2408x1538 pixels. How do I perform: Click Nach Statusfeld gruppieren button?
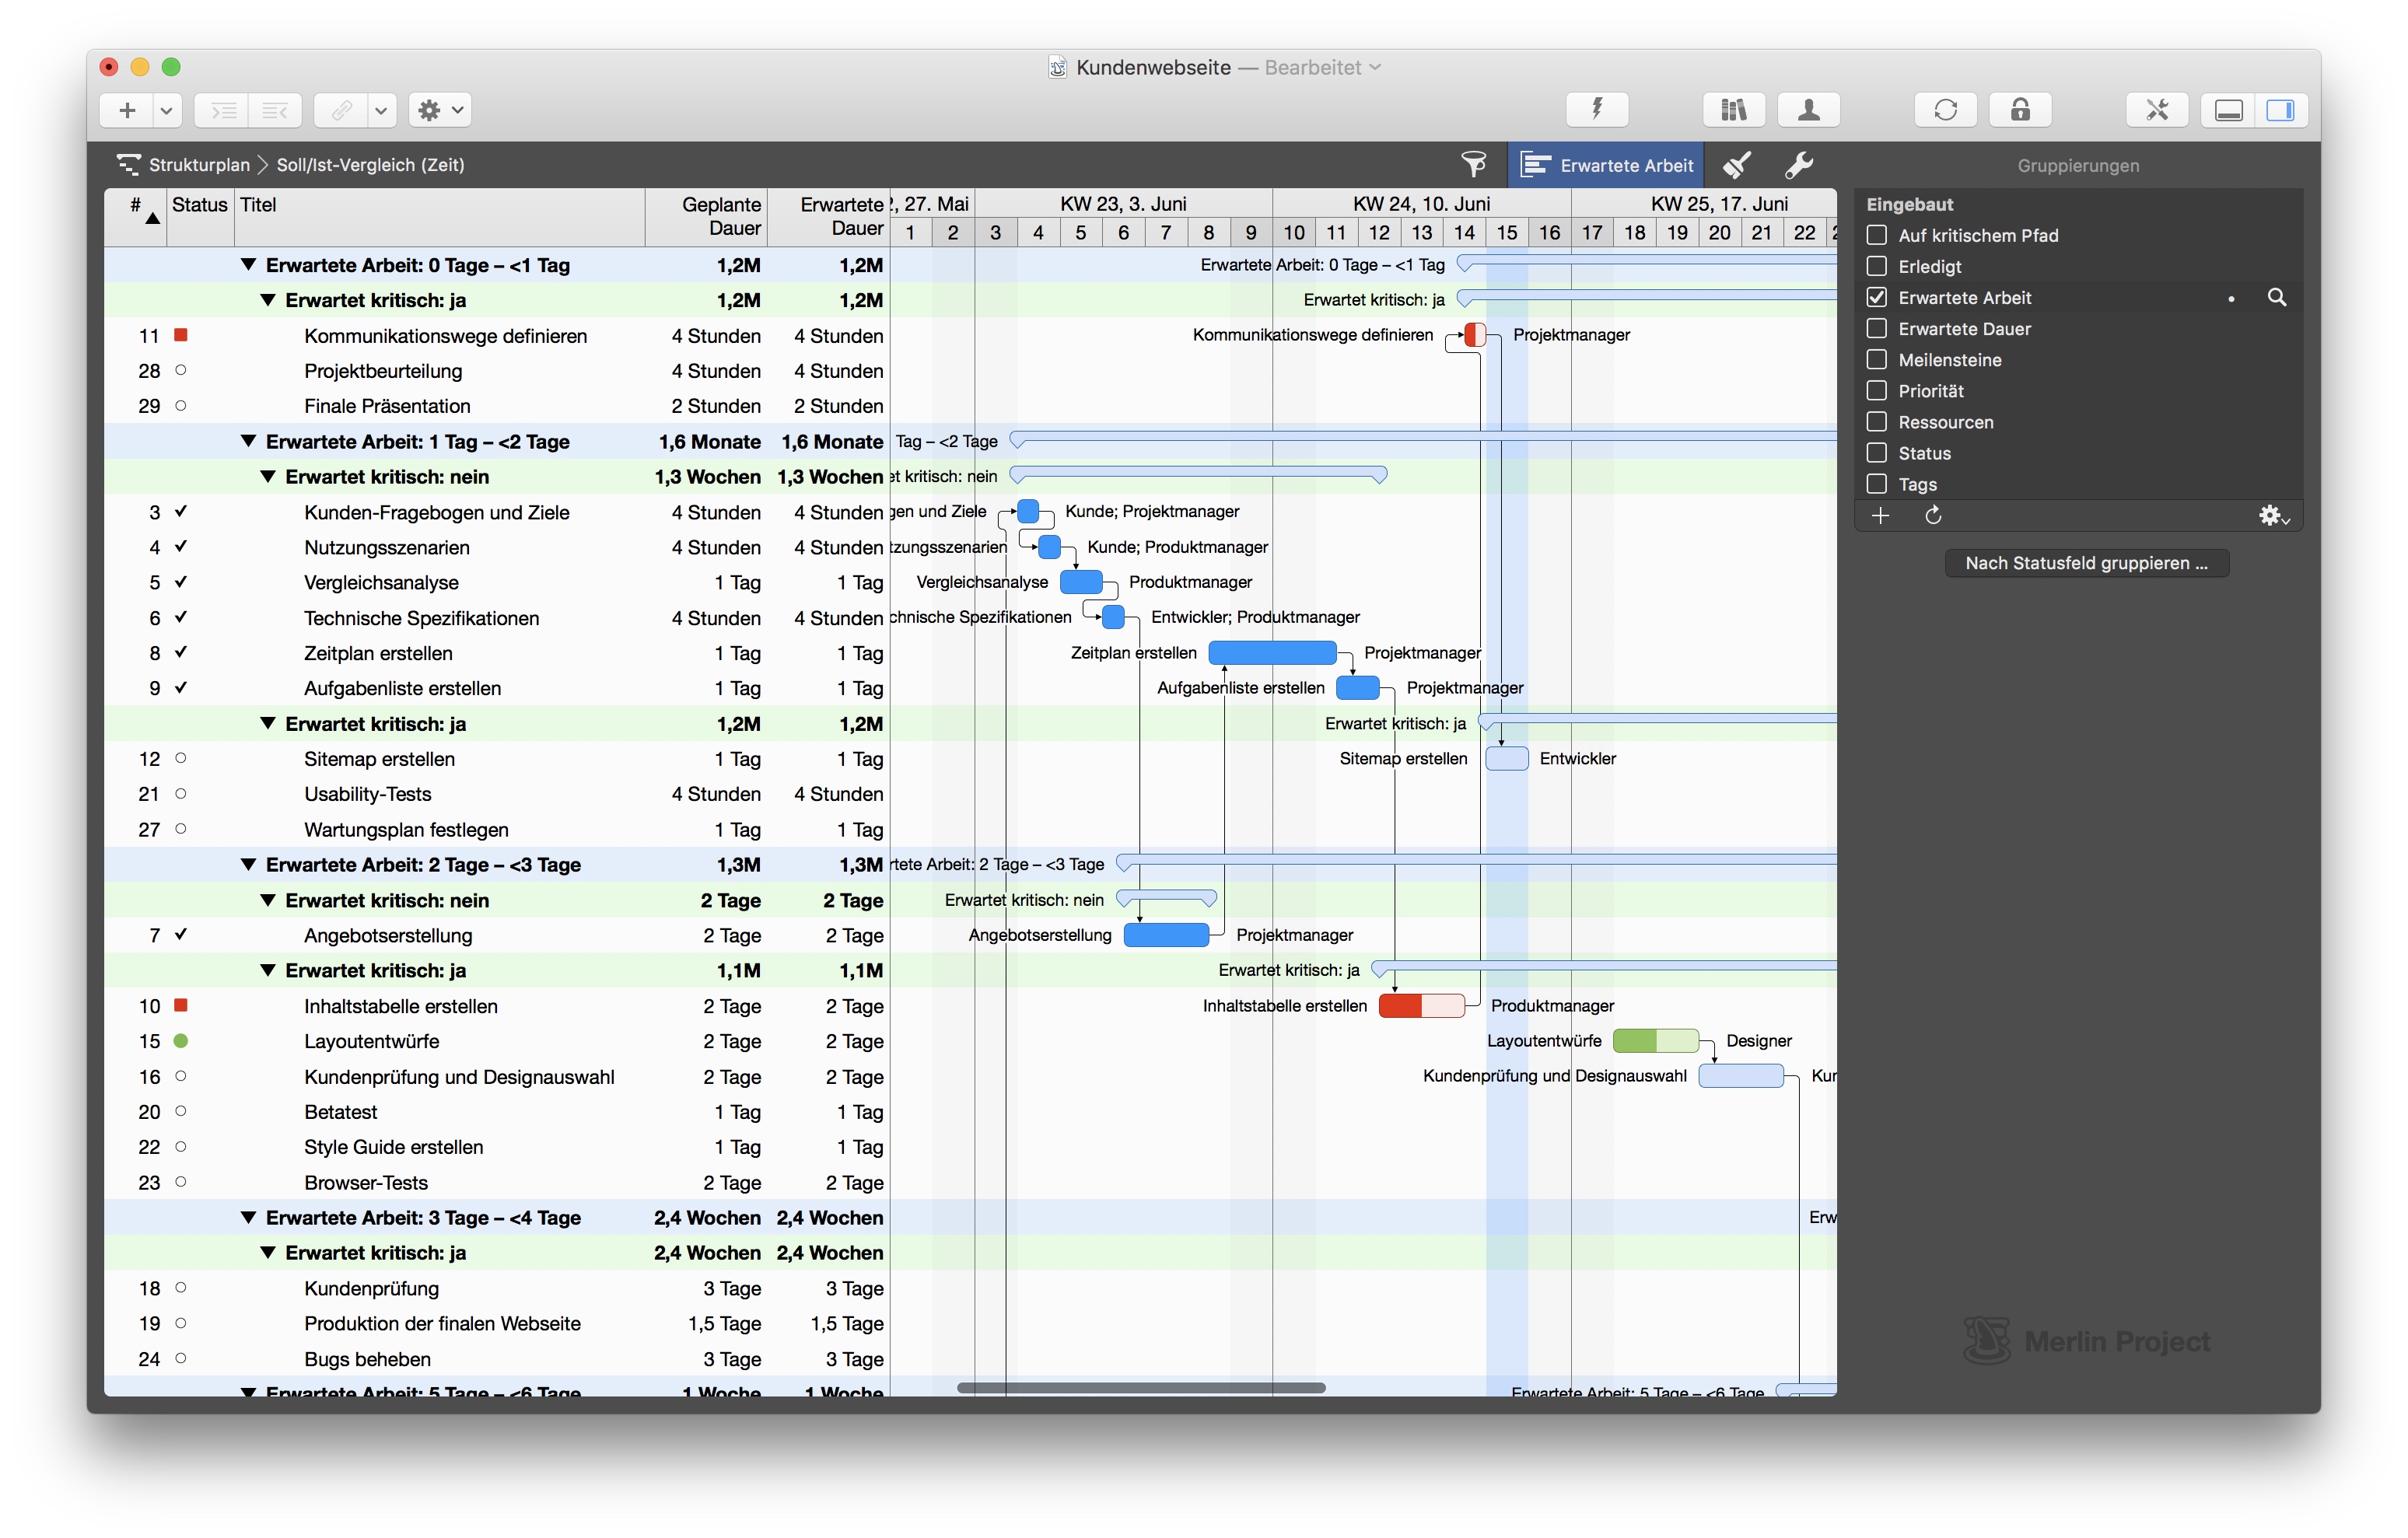tap(2087, 563)
